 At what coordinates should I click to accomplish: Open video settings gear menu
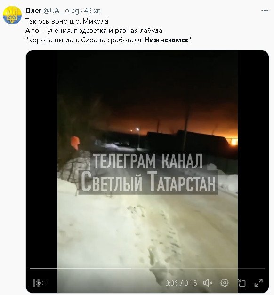[x=225, y=283]
